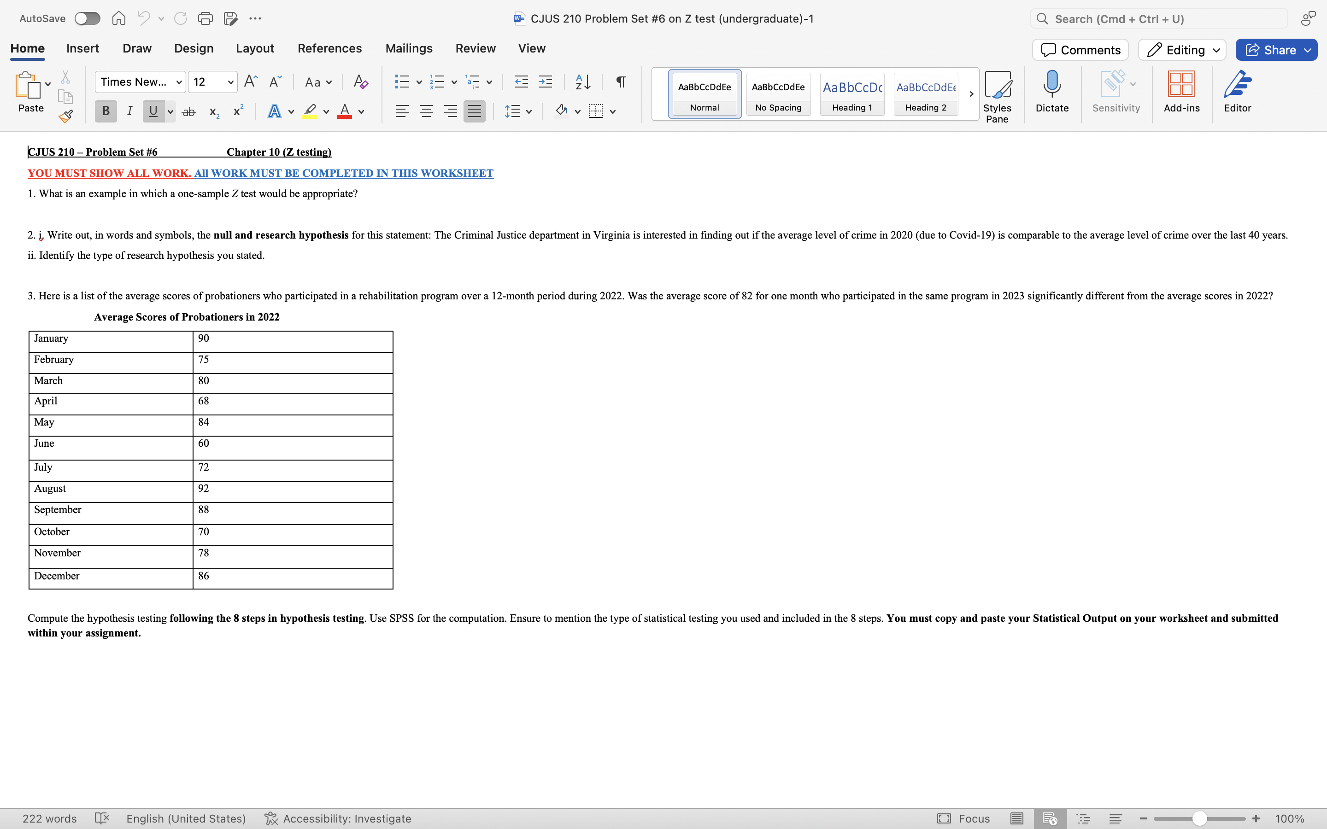Click the Format Painter brush icon

click(66, 116)
